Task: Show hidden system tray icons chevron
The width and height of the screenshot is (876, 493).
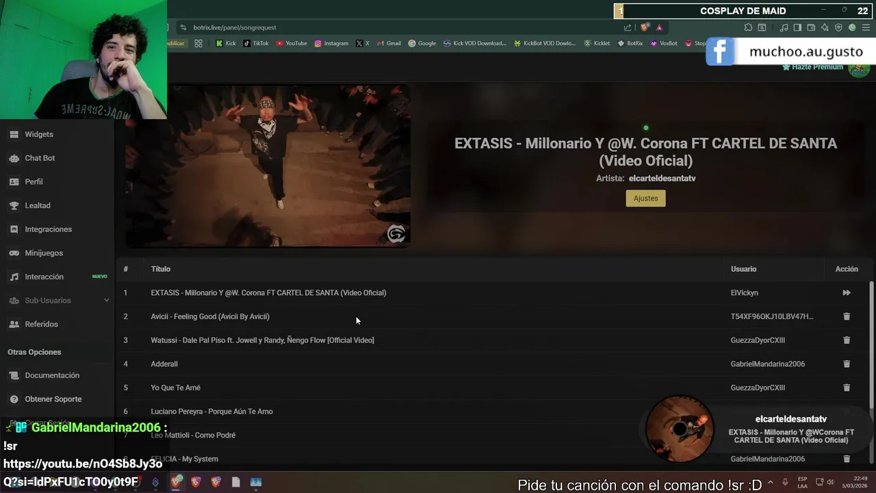Action: point(771,482)
